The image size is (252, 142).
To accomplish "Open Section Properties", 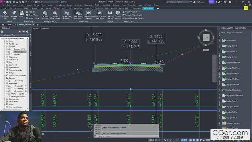I will coord(45,15).
